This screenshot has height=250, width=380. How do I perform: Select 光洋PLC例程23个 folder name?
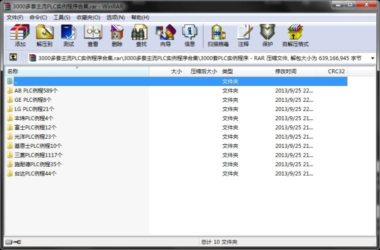pyautogui.click(x=35, y=137)
